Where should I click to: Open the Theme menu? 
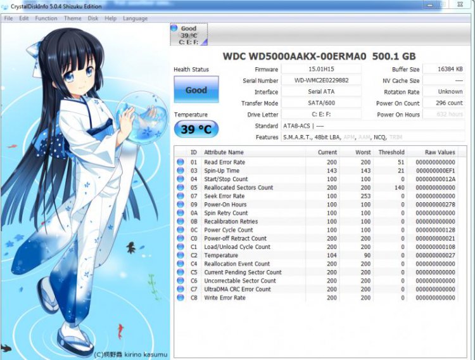[x=72, y=18]
